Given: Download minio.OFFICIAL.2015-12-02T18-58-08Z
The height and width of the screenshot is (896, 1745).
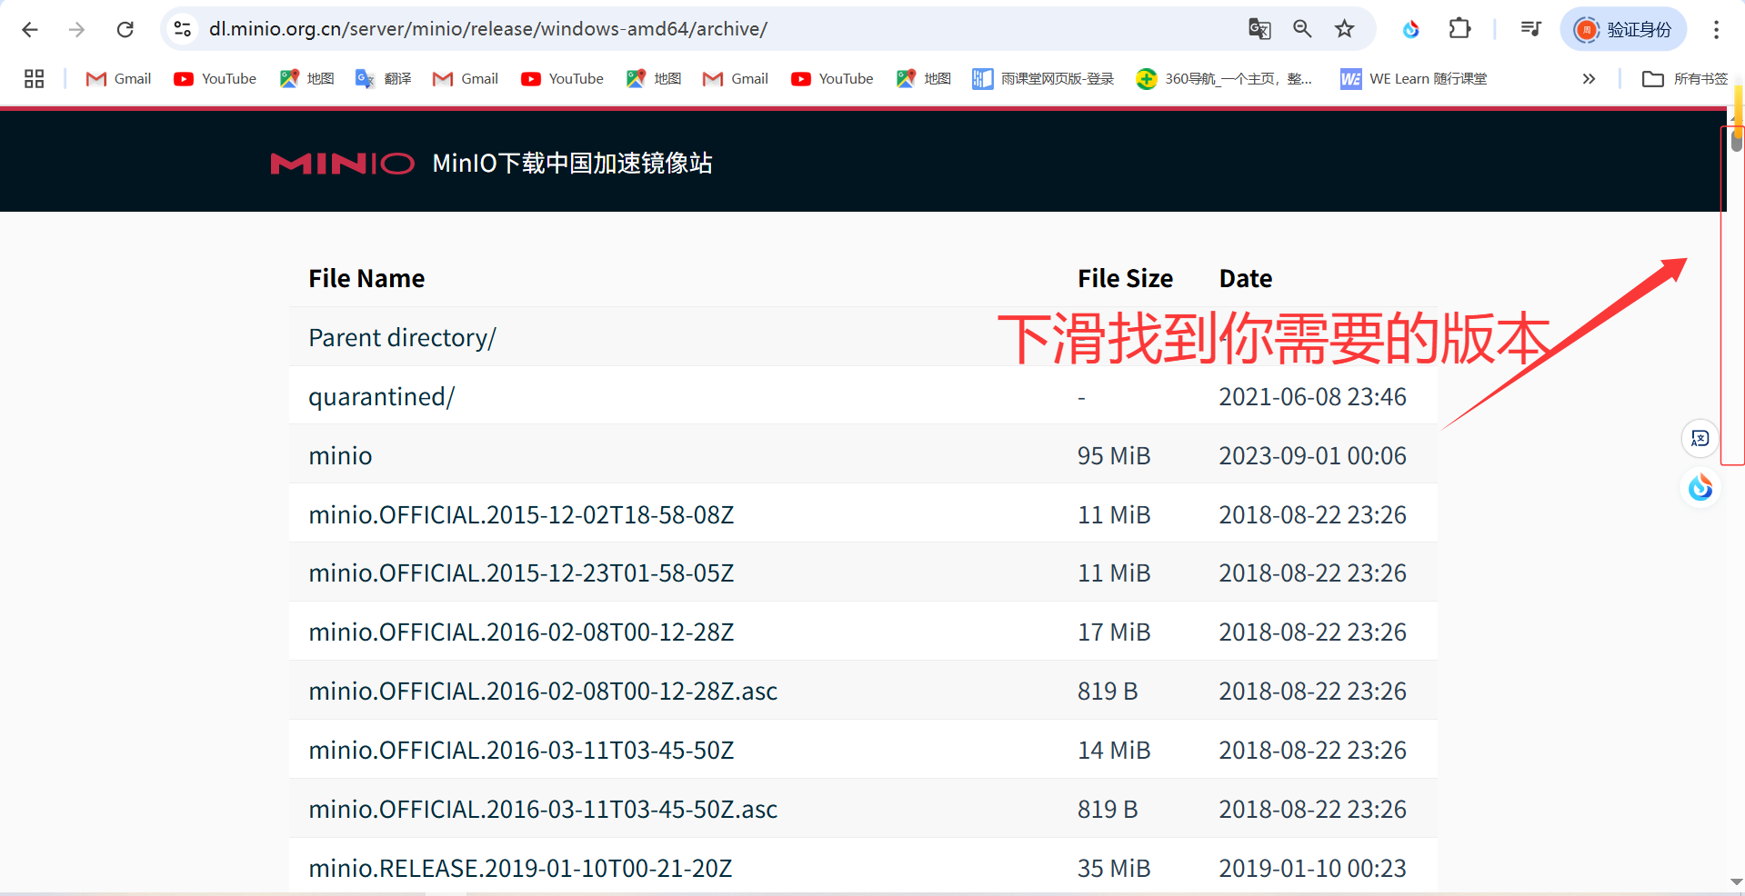Looking at the screenshot, I should pos(521,515).
